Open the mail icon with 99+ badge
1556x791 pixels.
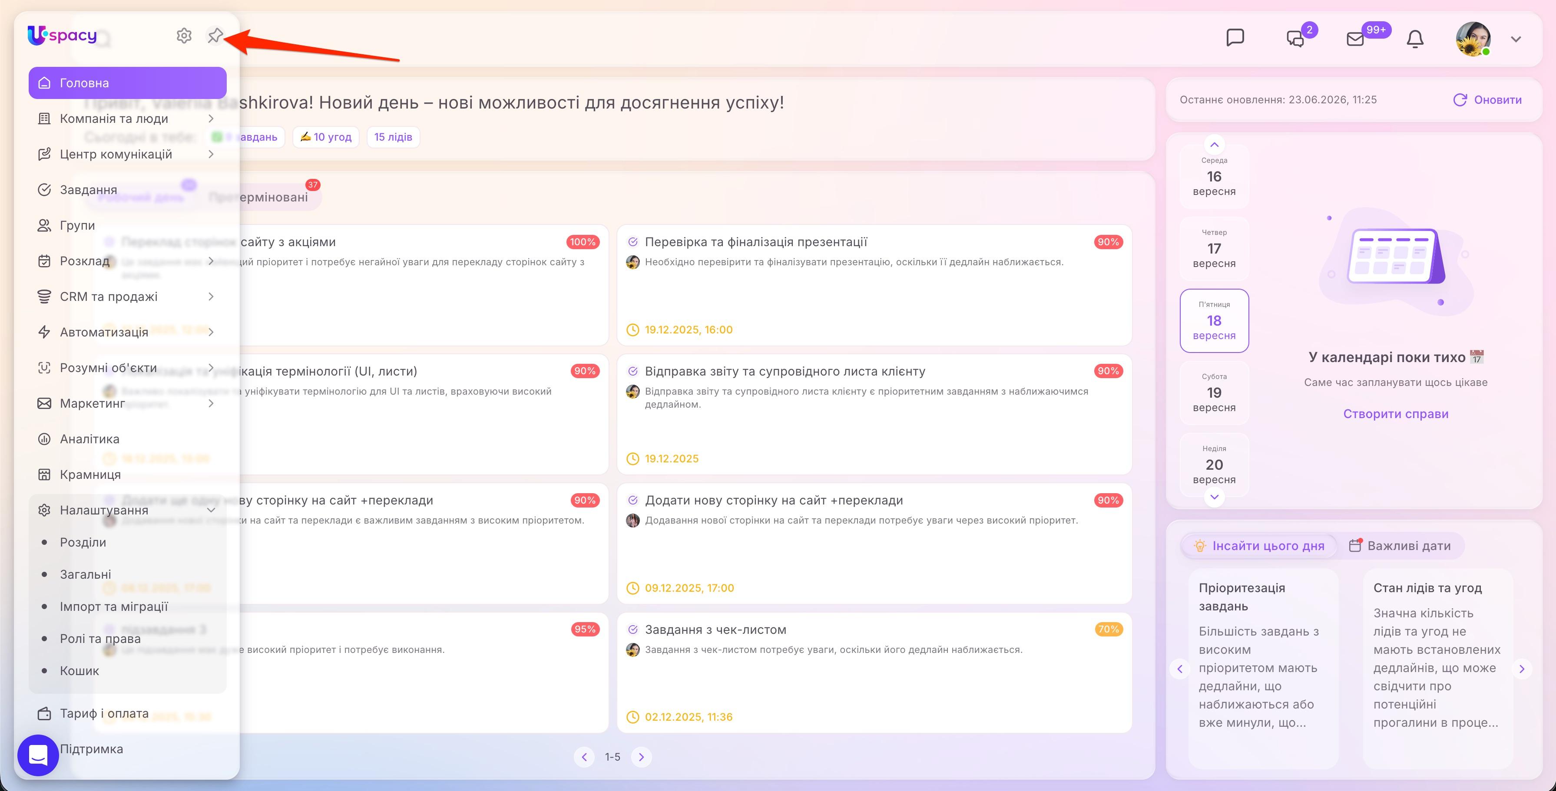1355,39
